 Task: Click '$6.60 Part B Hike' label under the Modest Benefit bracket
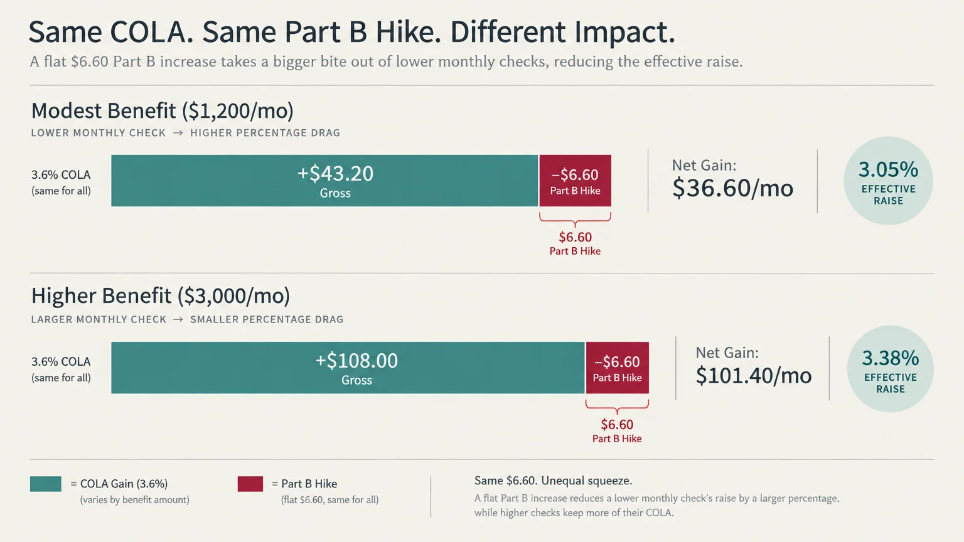pyautogui.click(x=575, y=243)
